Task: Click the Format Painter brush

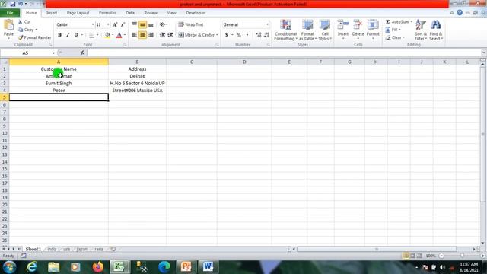Action: (x=21, y=37)
